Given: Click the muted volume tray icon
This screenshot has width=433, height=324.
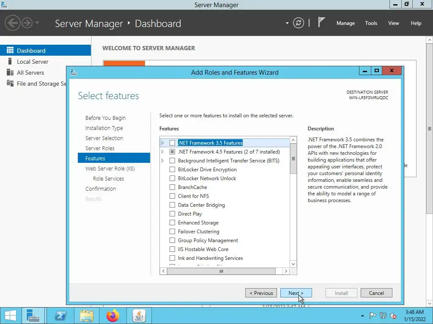Looking at the screenshot, I should click(x=393, y=316).
